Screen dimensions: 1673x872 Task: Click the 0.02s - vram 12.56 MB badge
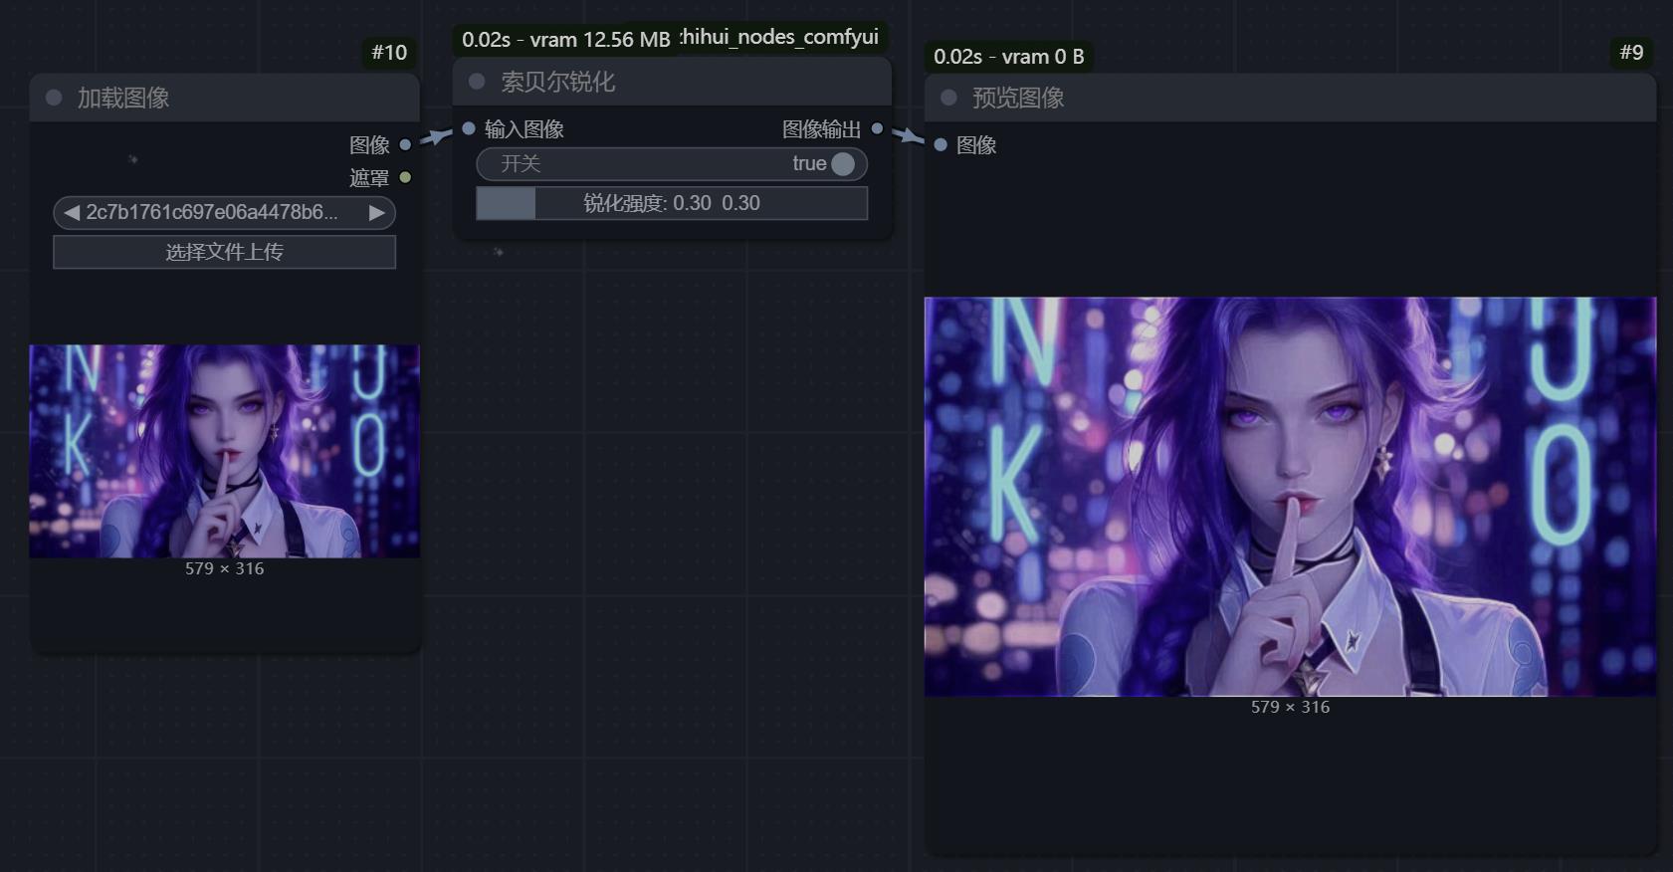(565, 40)
